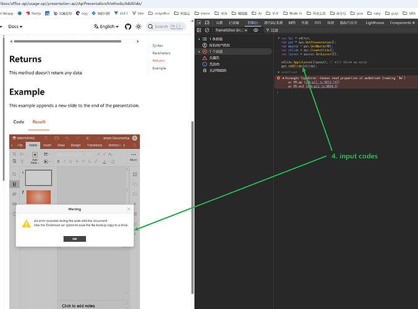Click the Add Slide button

(x=35, y=158)
